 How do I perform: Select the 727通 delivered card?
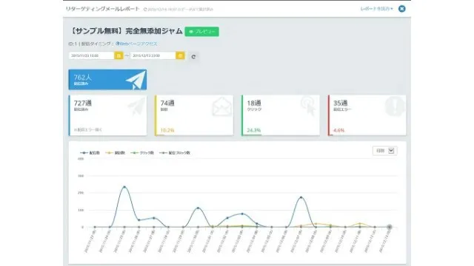(107, 115)
